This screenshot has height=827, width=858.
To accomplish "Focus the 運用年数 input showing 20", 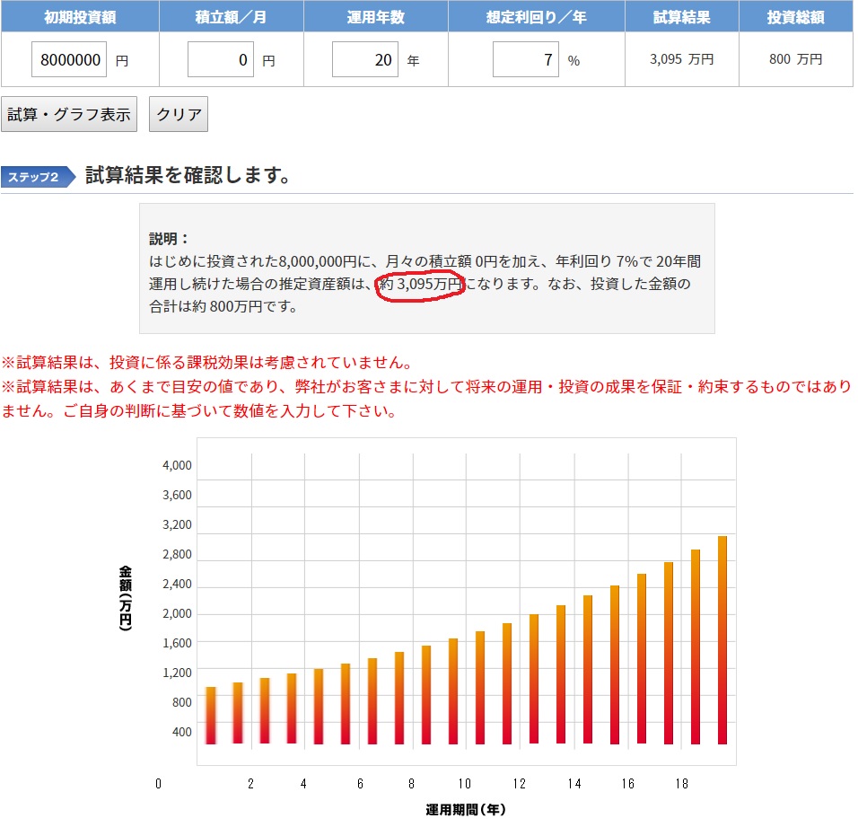I will coord(365,59).
